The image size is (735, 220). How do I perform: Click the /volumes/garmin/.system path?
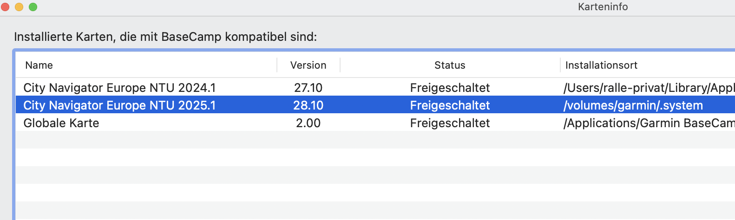[x=633, y=105]
